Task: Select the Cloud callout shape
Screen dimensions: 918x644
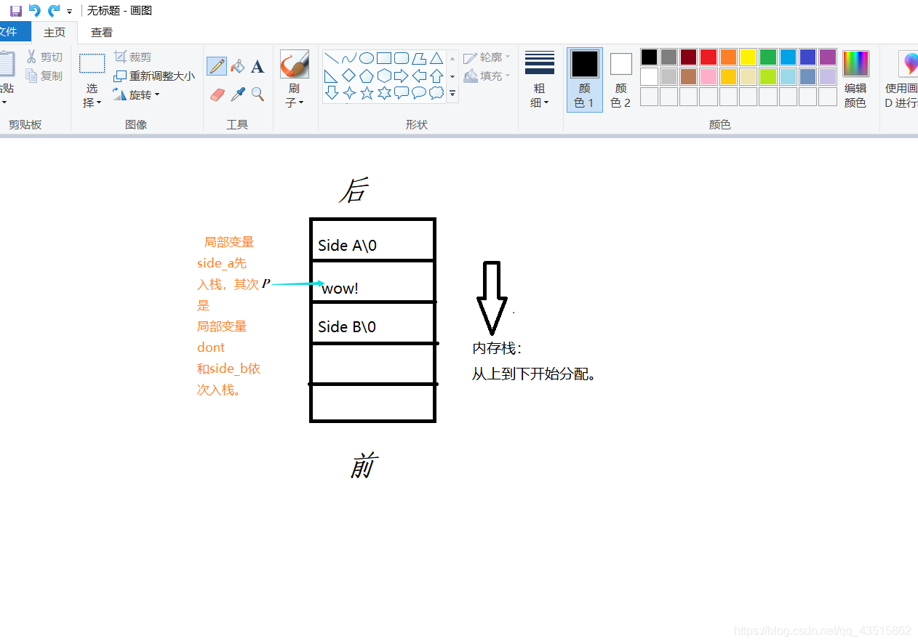Action: tap(436, 93)
